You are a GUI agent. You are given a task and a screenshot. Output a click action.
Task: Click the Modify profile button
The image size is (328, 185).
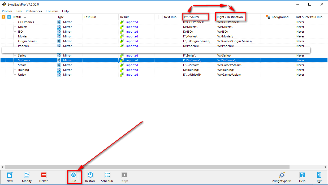tap(27, 177)
